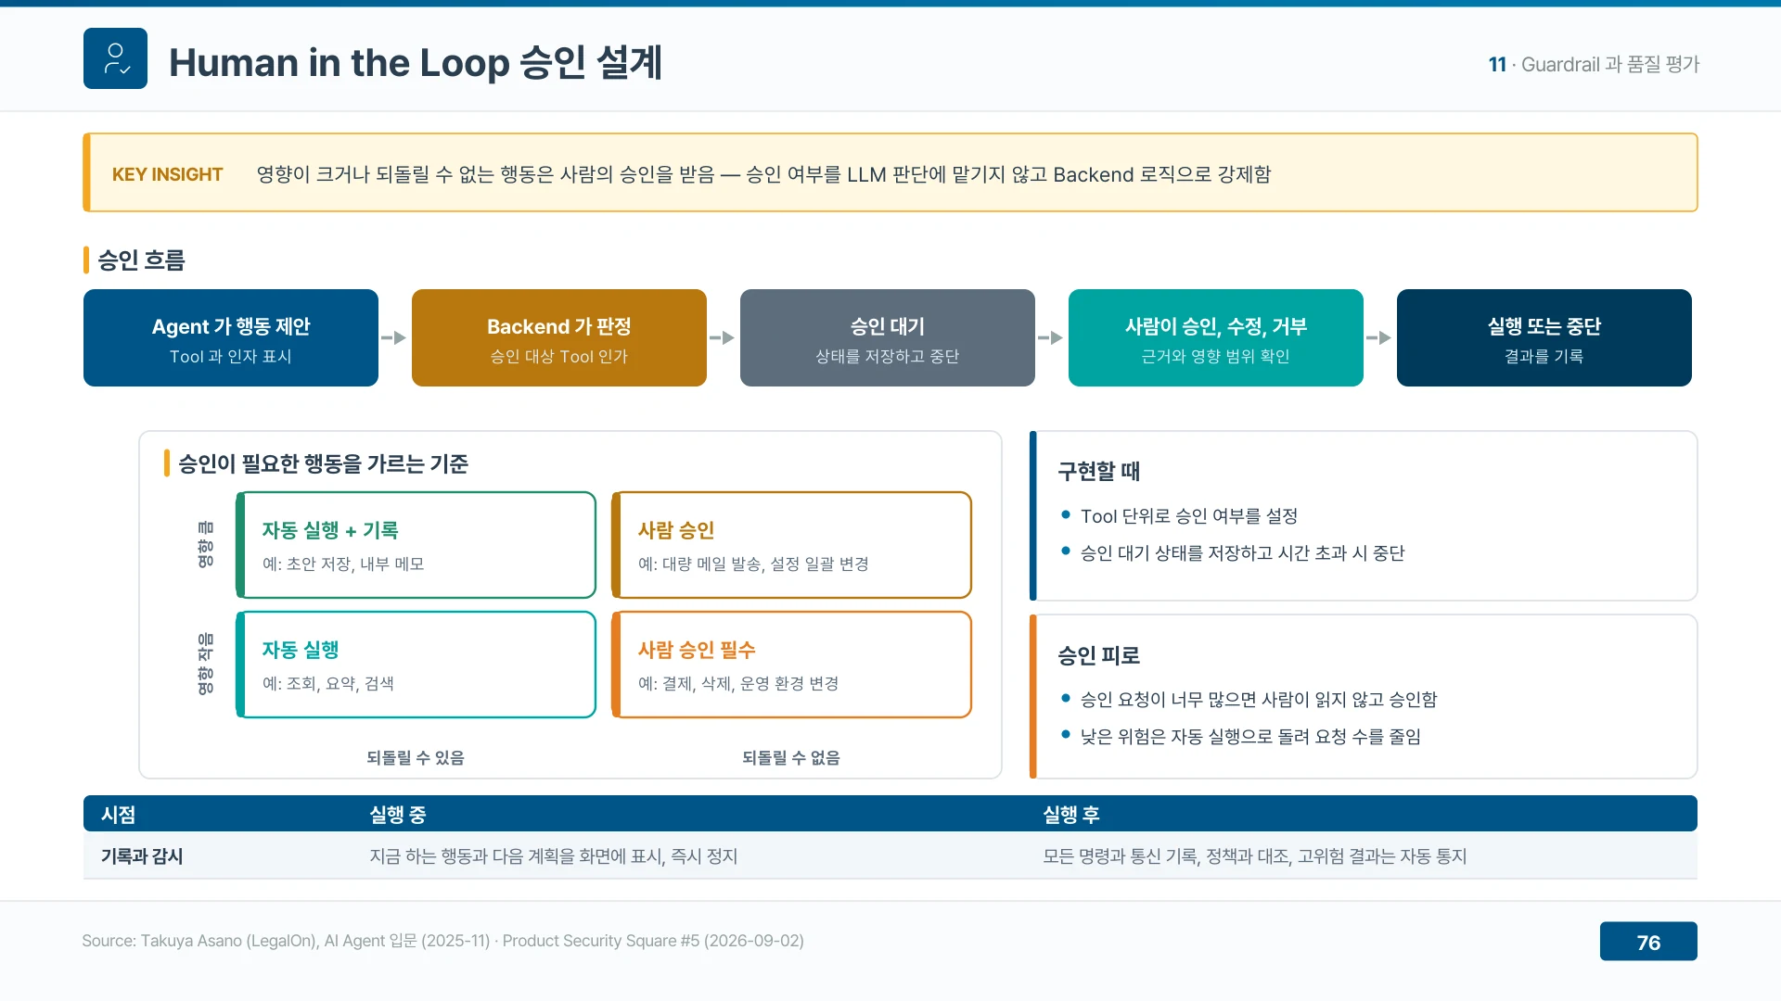The width and height of the screenshot is (1781, 1001).
Task: Select the 'Agent 가 행동 제안' flow box
Action: pyautogui.click(x=231, y=337)
